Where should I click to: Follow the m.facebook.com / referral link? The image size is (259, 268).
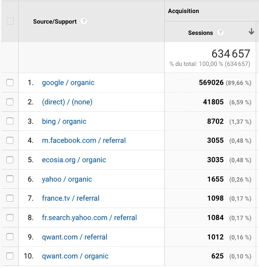coord(84,141)
